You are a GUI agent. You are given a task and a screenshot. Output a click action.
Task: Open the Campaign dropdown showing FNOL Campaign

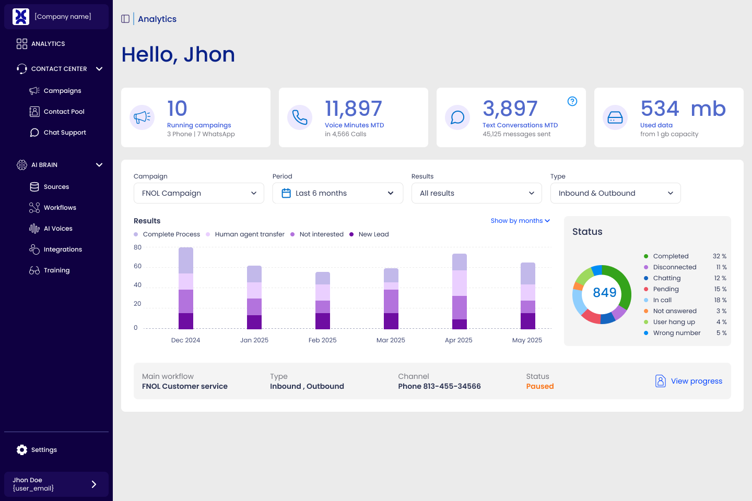coord(198,193)
